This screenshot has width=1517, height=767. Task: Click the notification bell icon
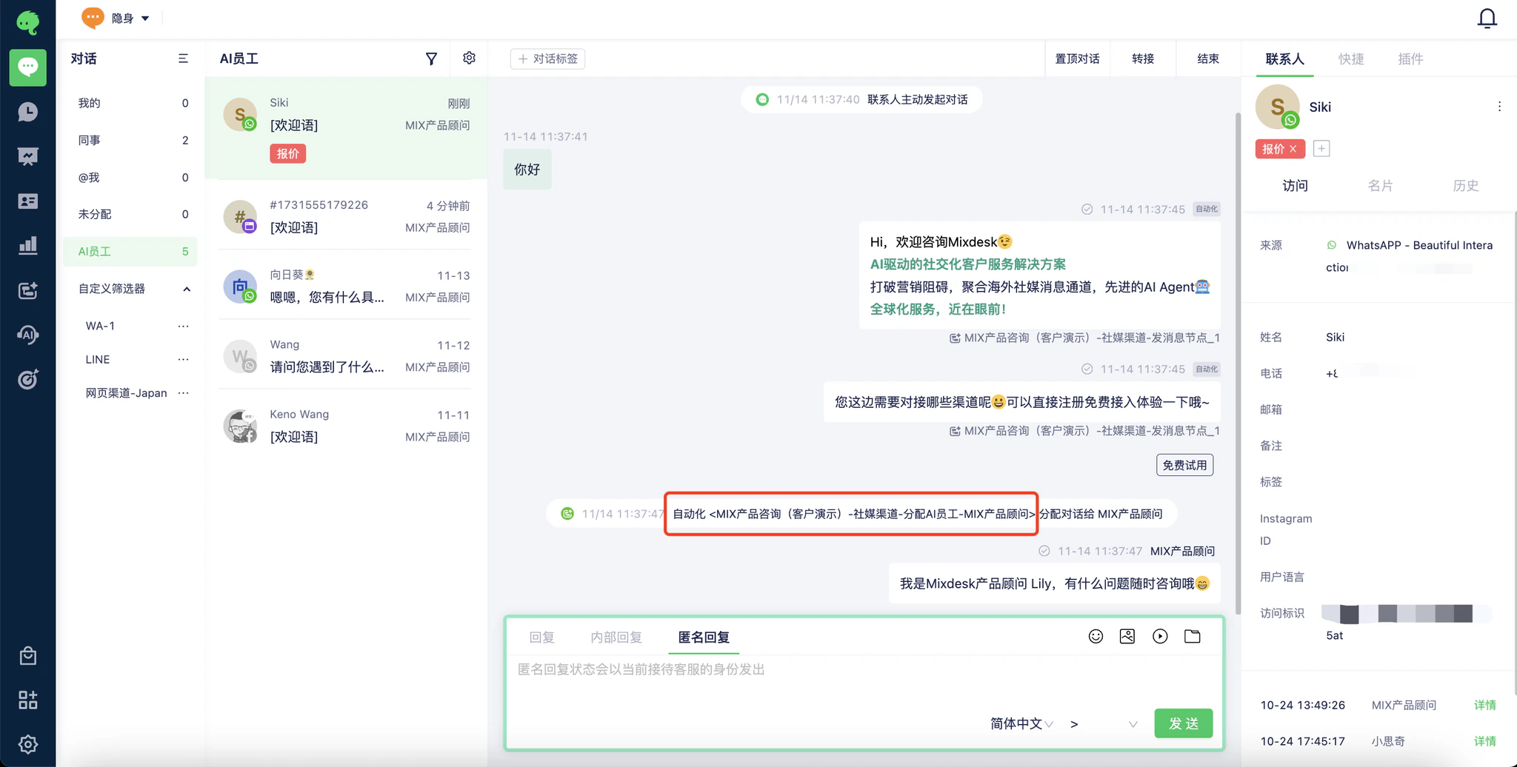click(1487, 18)
